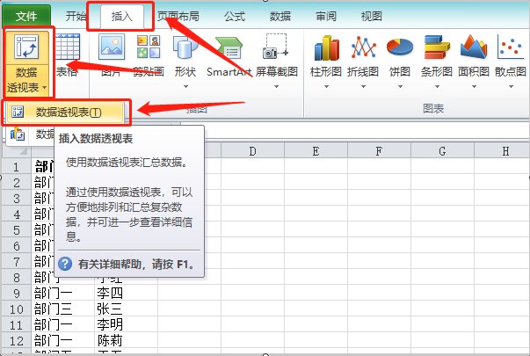Viewport: 530px width, 356px height.
Task: Expand the 面积图 dropdown arrow
Action: [x=474, y=86]
